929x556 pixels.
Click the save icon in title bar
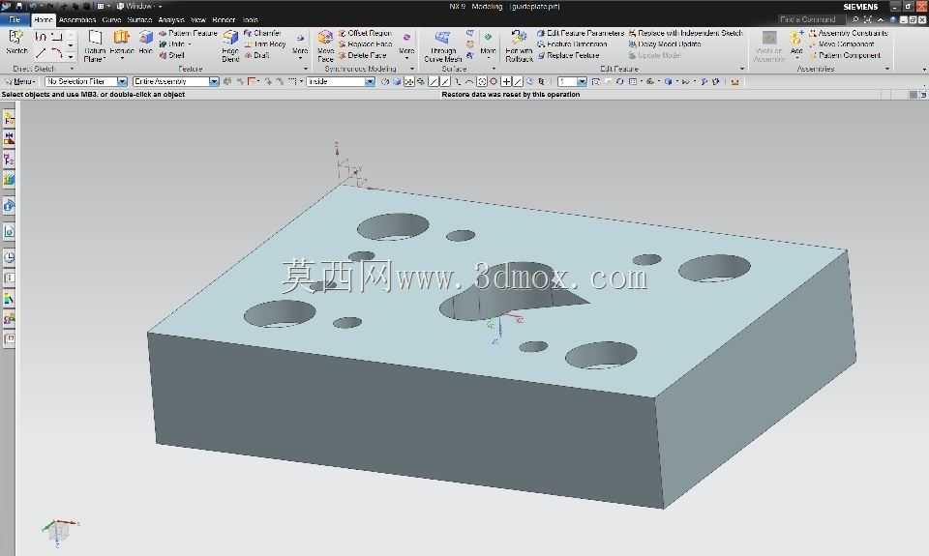tap(19, 6)
